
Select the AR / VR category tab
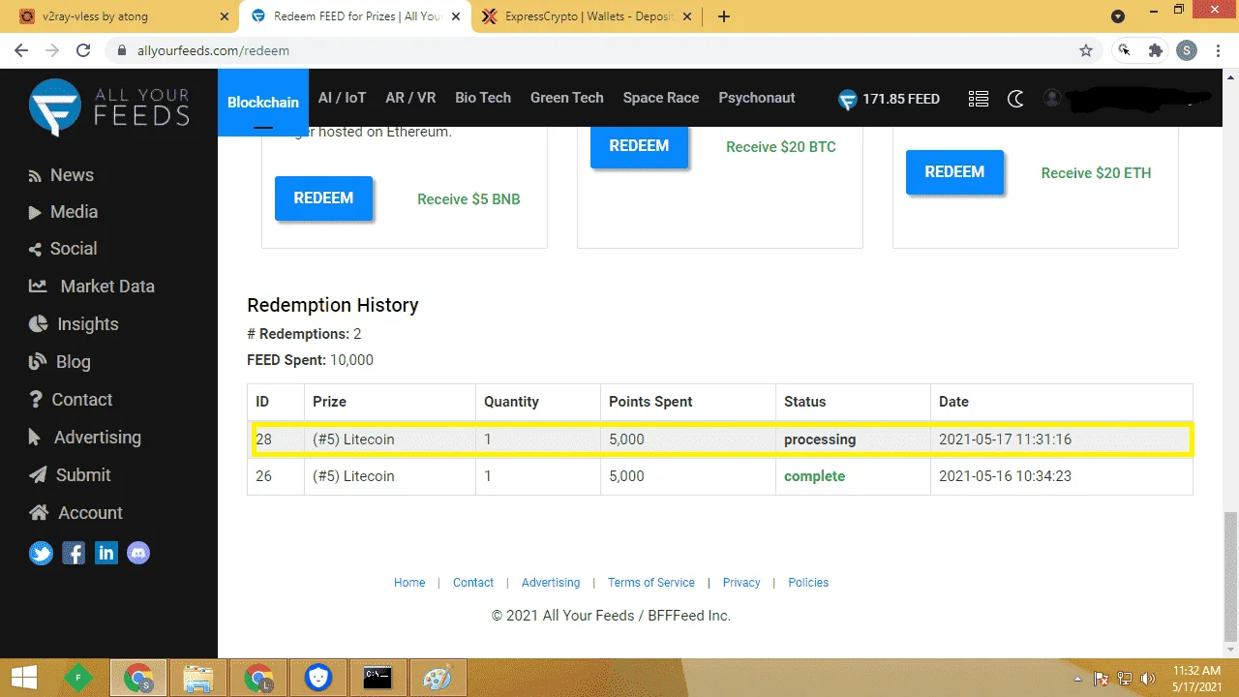(410, 98)
